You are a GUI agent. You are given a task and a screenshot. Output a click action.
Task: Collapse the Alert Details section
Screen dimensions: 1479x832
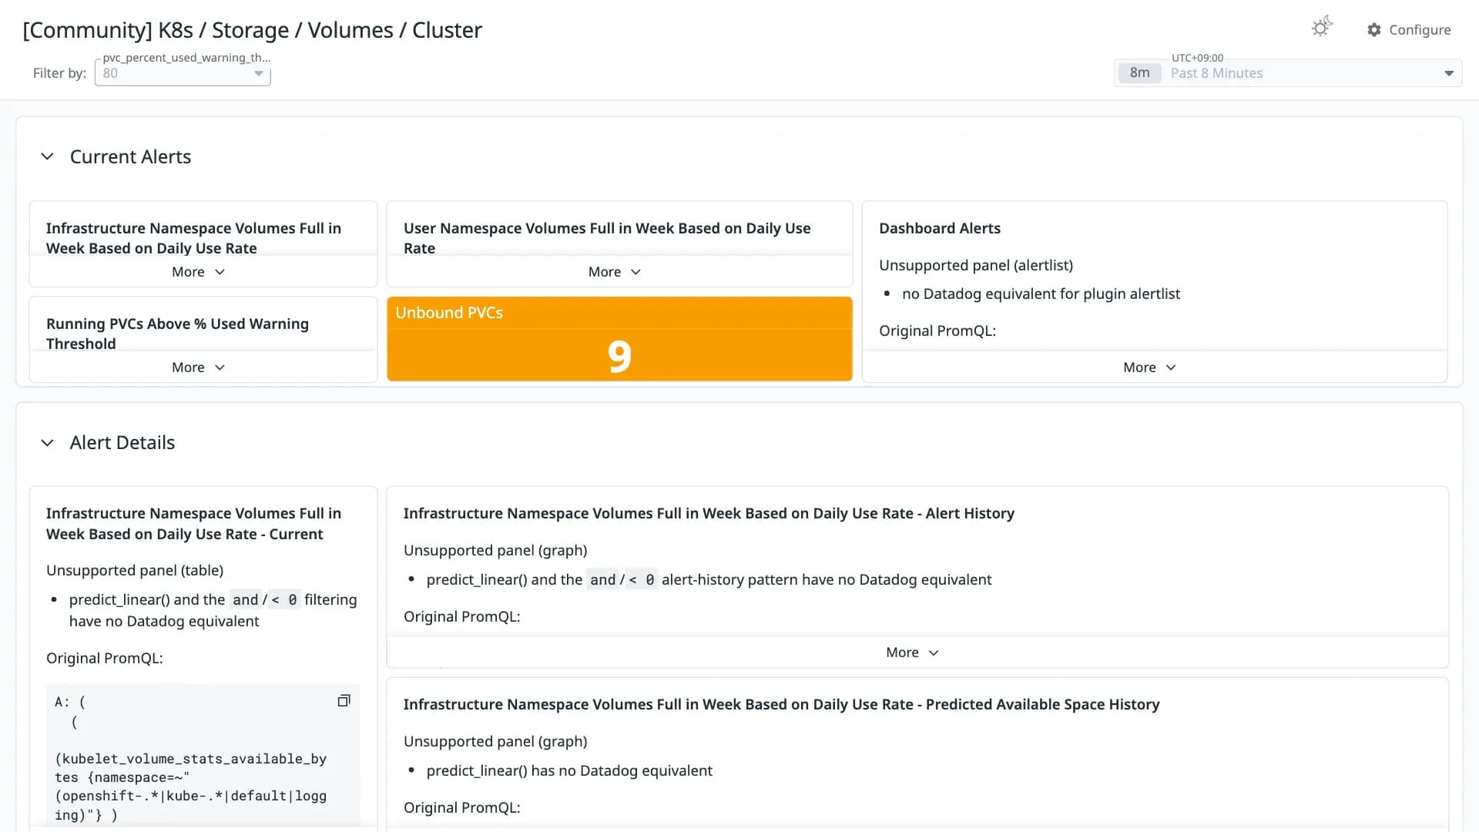pos(47,443)
